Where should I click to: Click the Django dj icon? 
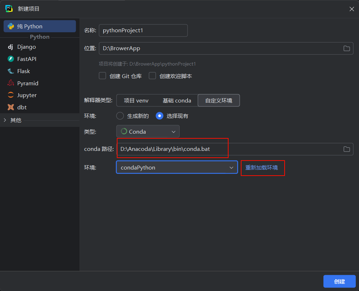click(10, 47)
